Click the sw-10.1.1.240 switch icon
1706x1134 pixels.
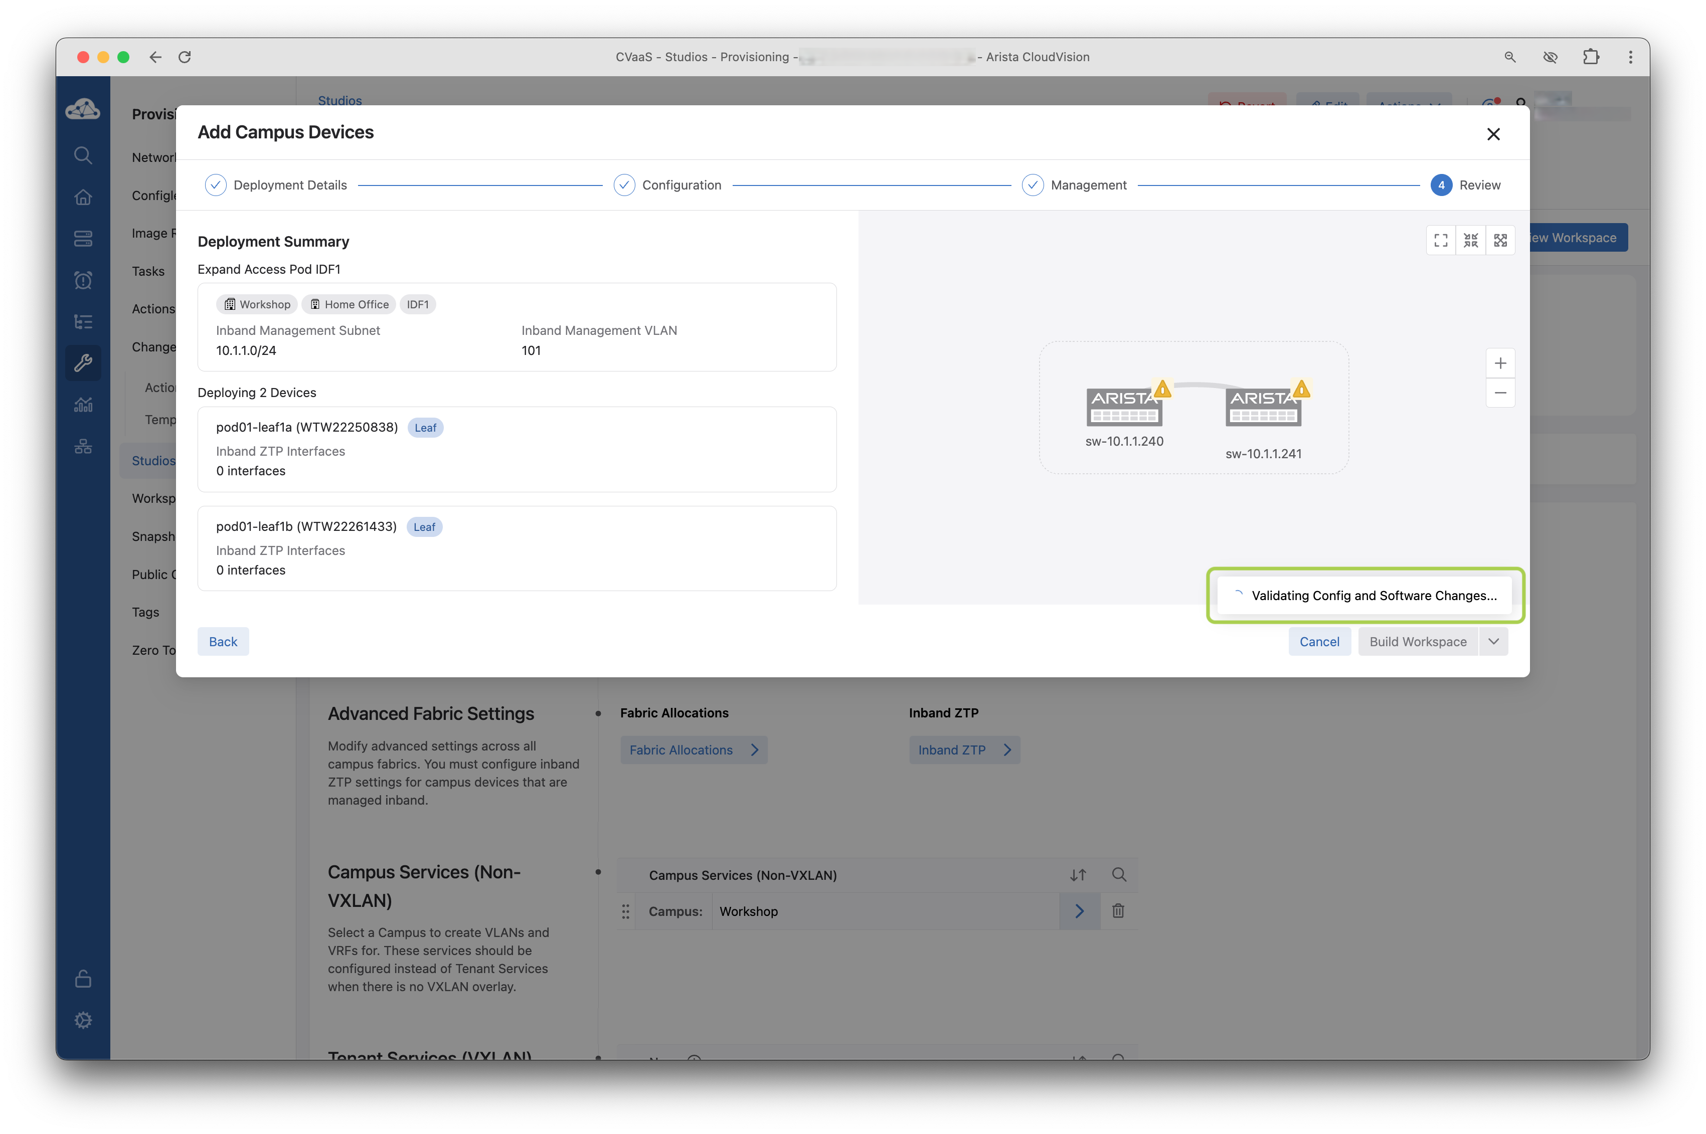pos(1124,407)
